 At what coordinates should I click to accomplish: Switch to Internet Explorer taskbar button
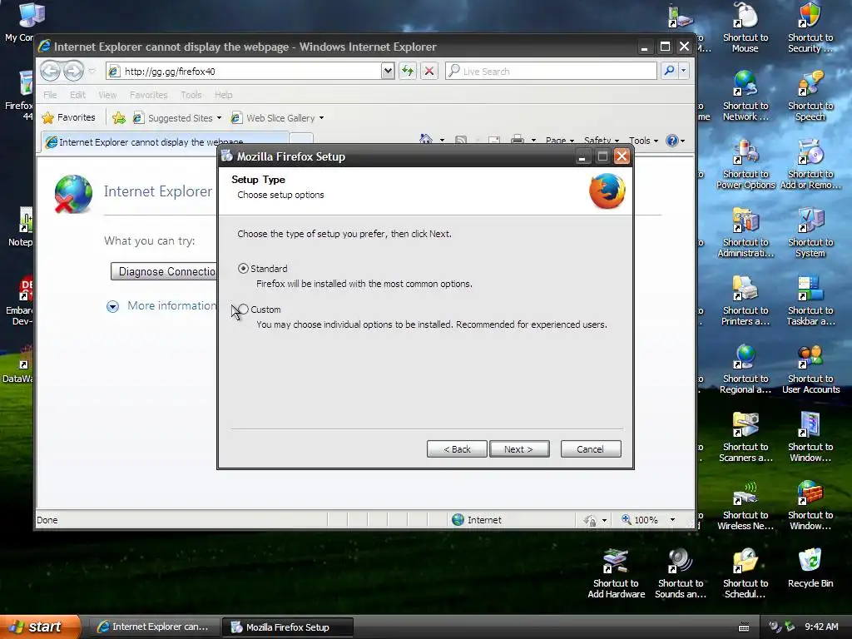coord(153,627)
